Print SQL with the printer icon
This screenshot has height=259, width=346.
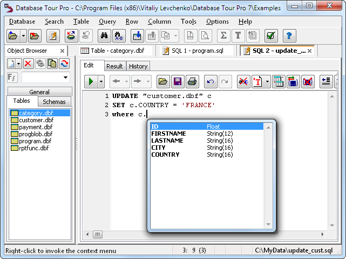192,82
